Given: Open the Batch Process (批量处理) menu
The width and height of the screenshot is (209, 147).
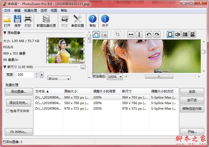Looking at the screenshot, I should point(31,11).
